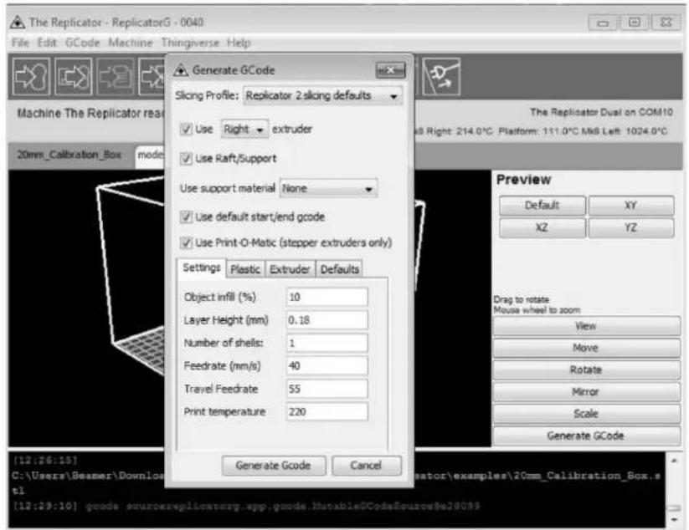Click the console scrollbar down arrow
Viewport: 689px width, 530px height.
pos(674,520)
